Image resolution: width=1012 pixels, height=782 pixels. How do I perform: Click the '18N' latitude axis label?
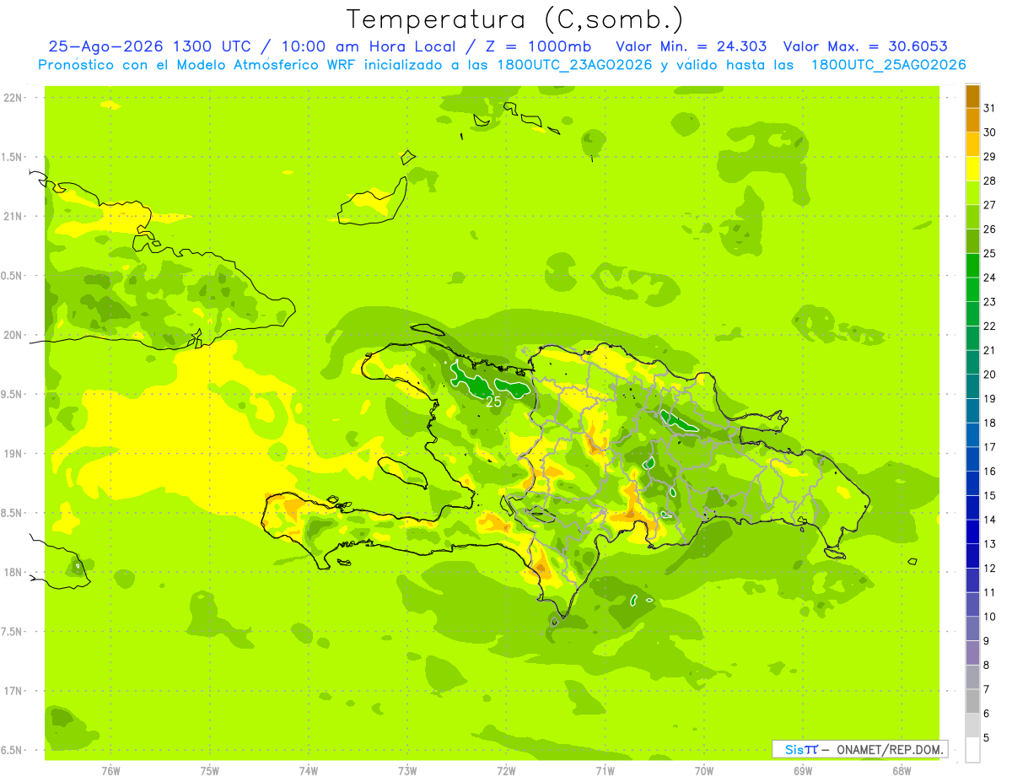13,572
